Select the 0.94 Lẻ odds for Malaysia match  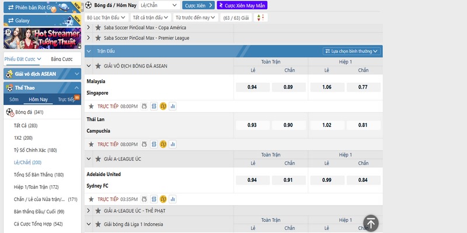(252, 87)
